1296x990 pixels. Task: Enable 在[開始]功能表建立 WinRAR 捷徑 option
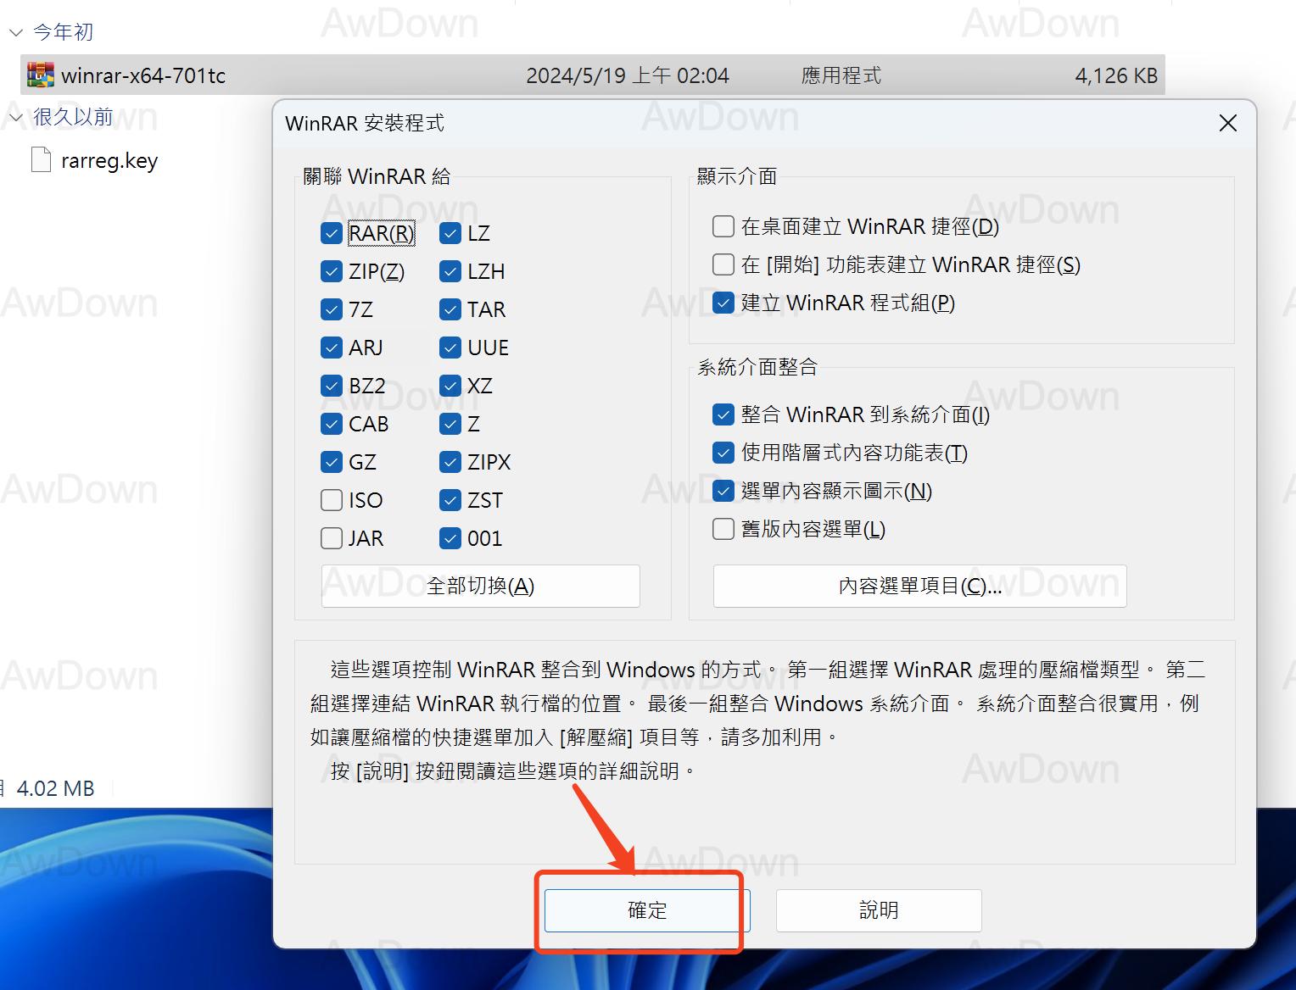tap(723, 264)
